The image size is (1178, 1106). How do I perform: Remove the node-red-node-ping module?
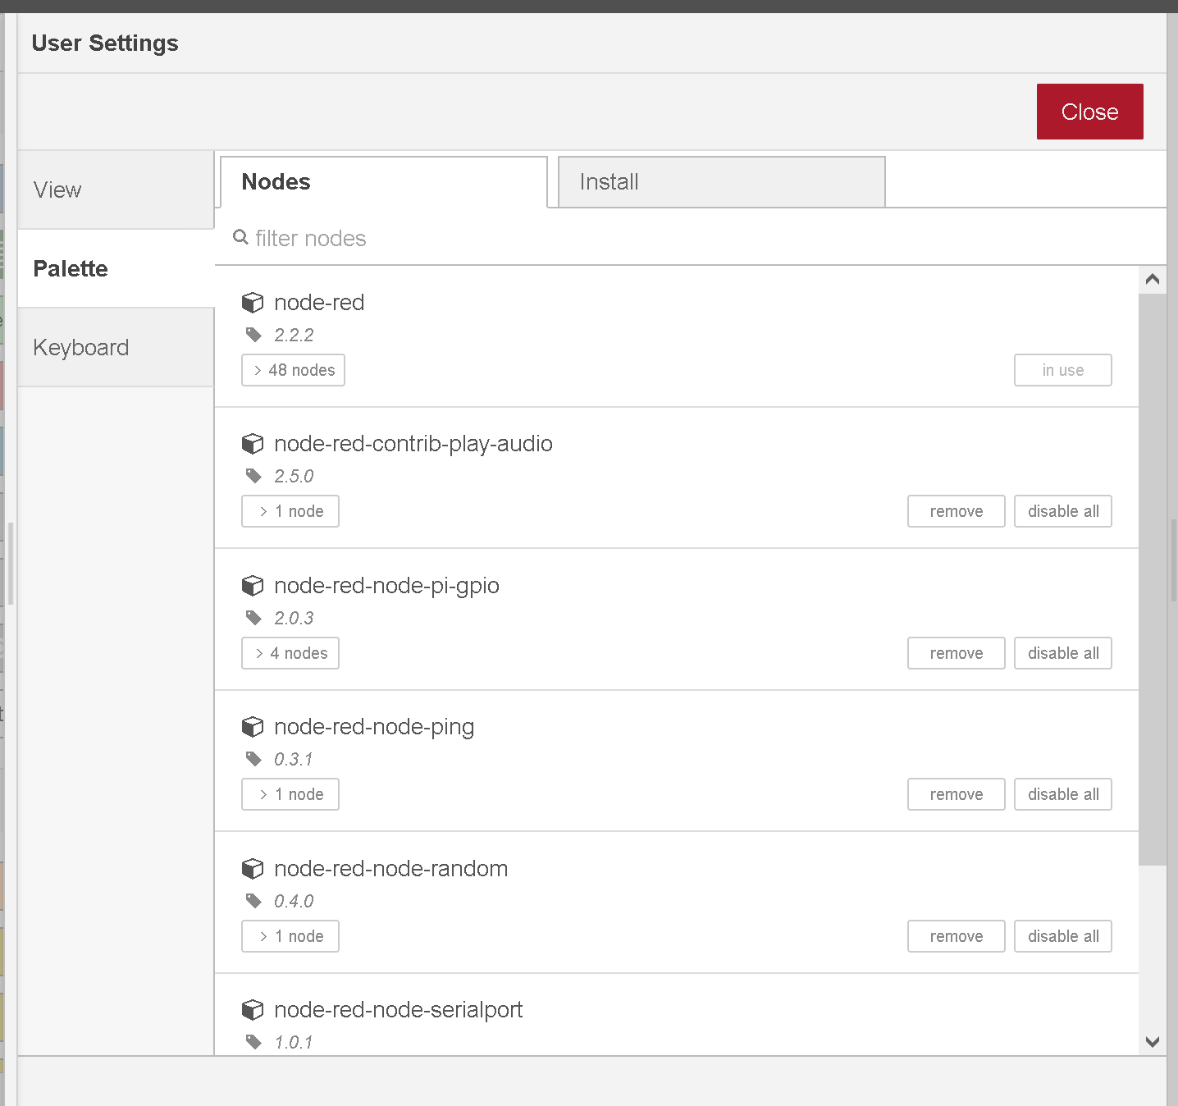pos(957,794)
